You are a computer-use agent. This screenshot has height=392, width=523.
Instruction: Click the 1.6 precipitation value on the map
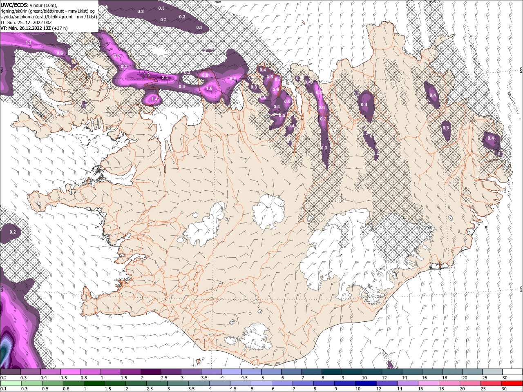210,88
